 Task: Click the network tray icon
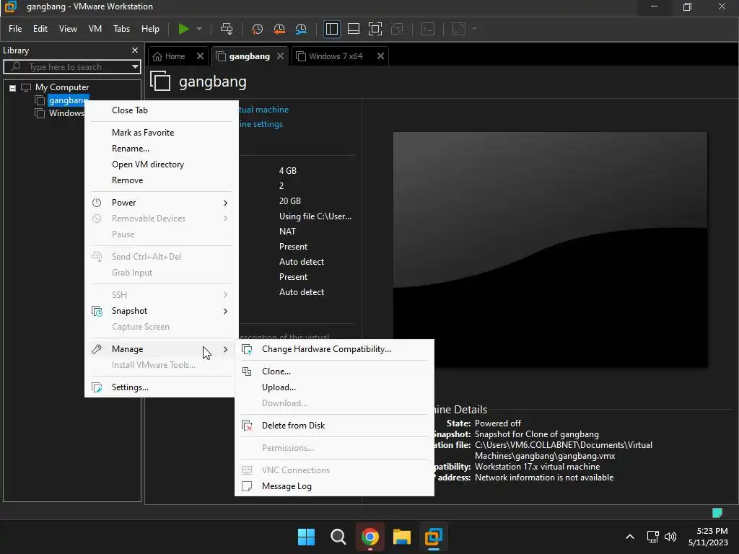pos(652,537)
